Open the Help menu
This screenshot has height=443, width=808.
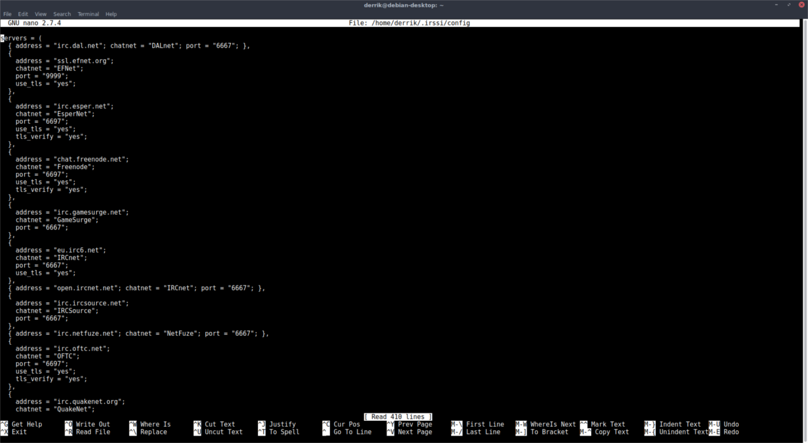[111, 13]
